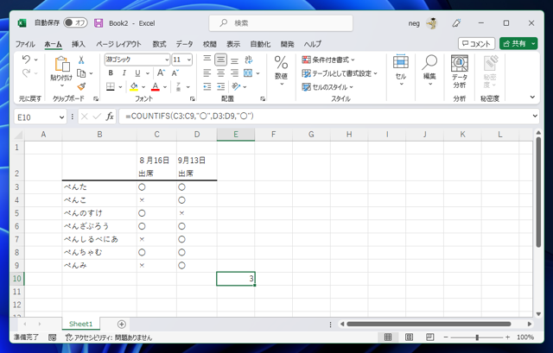Open the font size dropdown
The height and width of the screenshot is (353, 553).
[189, 60]
